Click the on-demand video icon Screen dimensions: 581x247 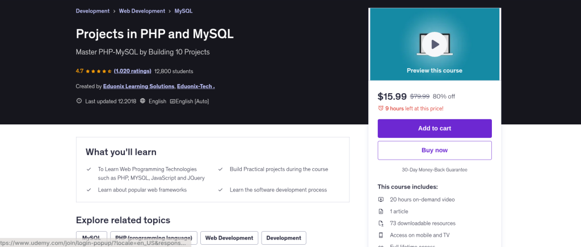(381, 199)
